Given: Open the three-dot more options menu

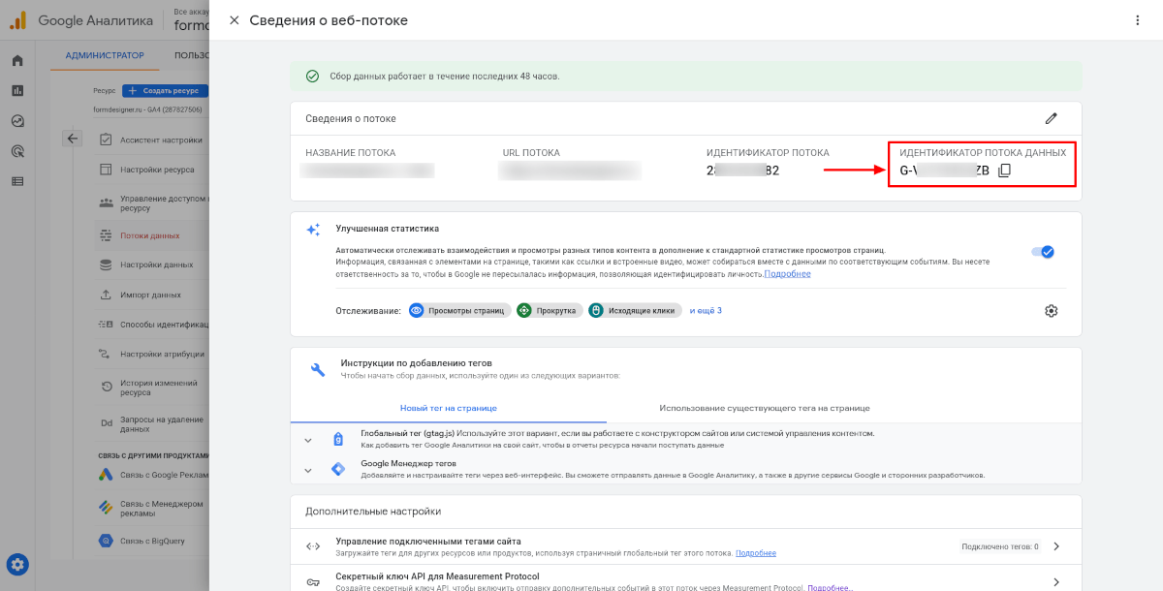Looking at the screenshot, I should pos(1137,20).
